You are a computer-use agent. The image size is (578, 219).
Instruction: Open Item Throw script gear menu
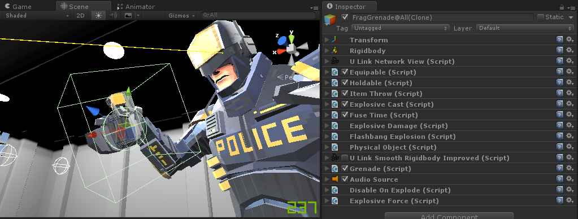tap(570, 93)
